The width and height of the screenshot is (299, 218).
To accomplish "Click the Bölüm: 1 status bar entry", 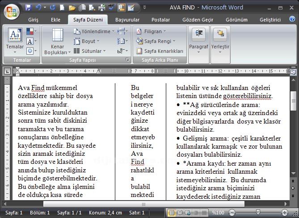I will click(x=40, y=213).
